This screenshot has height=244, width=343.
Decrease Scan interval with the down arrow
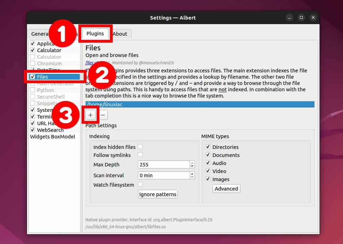coord(192,177)
